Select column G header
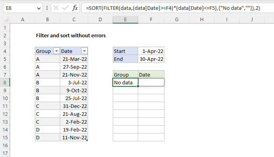Image resolution: width=274 pixels, height=157 pixels. click(x=177, y=20)
